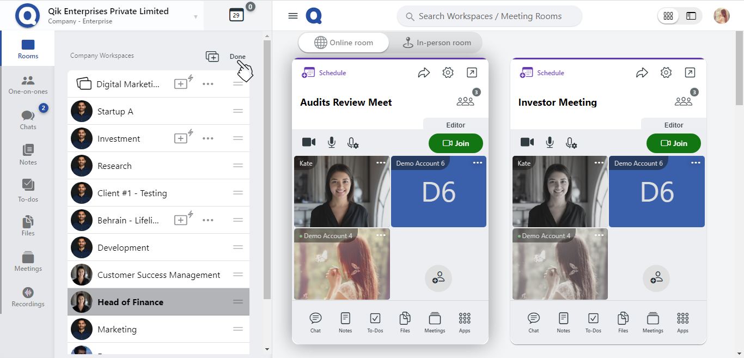This screenshot has width=744, height=358.
Task: Click share arrow on Investor Meeting card
Action: (642, 72)
